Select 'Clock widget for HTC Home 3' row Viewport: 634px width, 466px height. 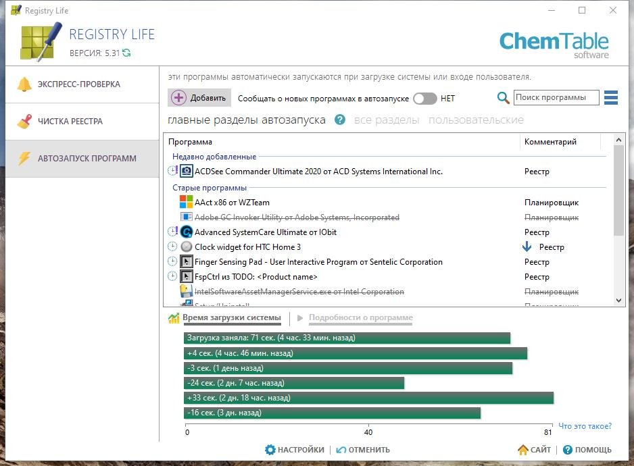[247, 247]
